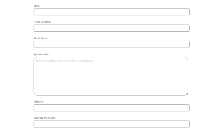Click the 'CNPJ:' label
This screenshot has height=132, width=219.
[37, 6]
